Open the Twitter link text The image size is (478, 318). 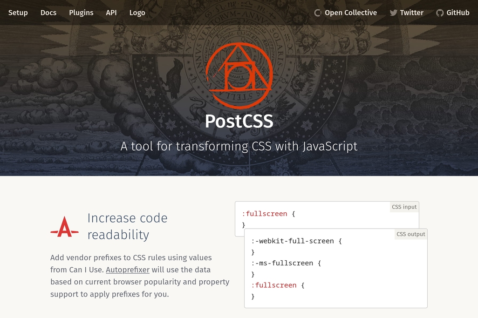[411, 13]
